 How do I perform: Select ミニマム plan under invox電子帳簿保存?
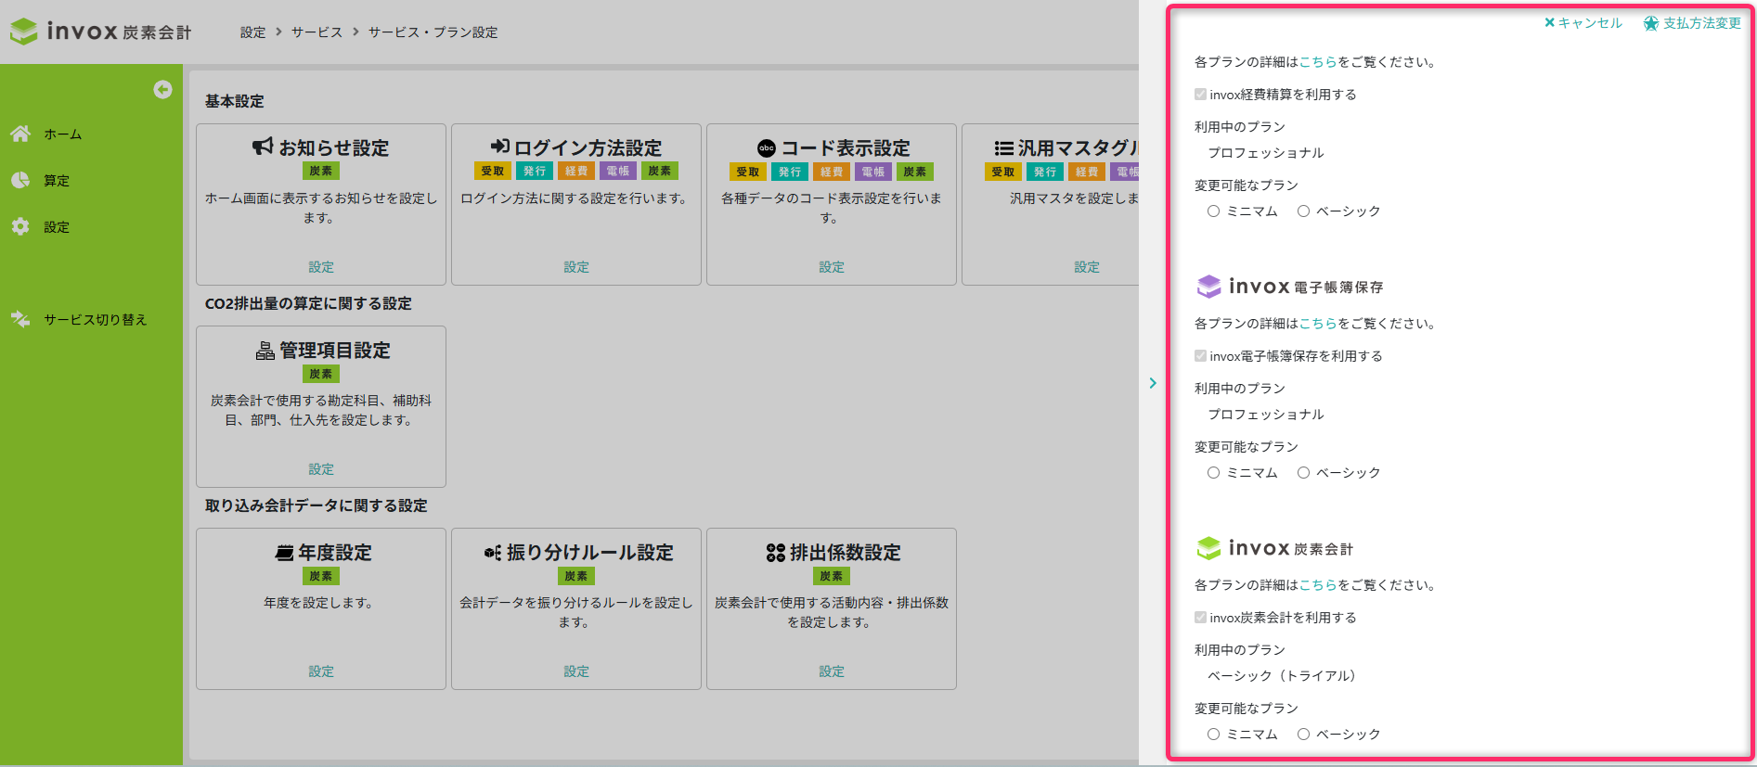[1213, 472]
